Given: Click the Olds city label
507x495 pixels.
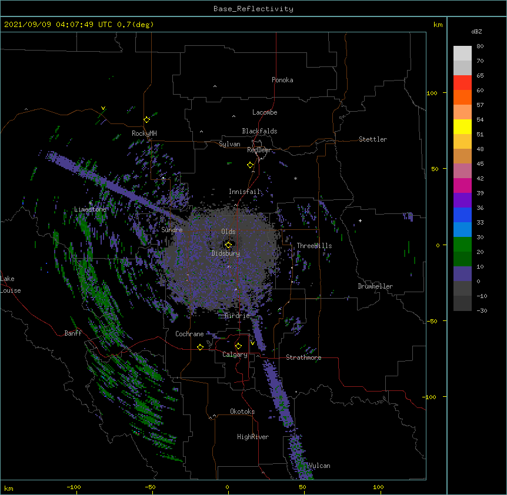Looking at the screenshot, I should [228, 232].
